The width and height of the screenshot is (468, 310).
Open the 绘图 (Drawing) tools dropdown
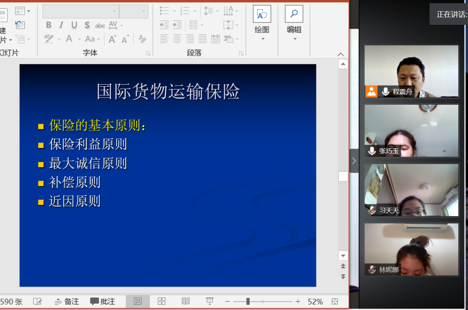tap(262, 23)
